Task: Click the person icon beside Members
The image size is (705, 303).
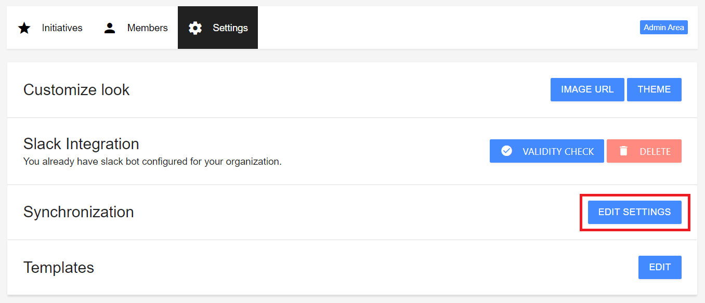Action: tap(110, 28)
